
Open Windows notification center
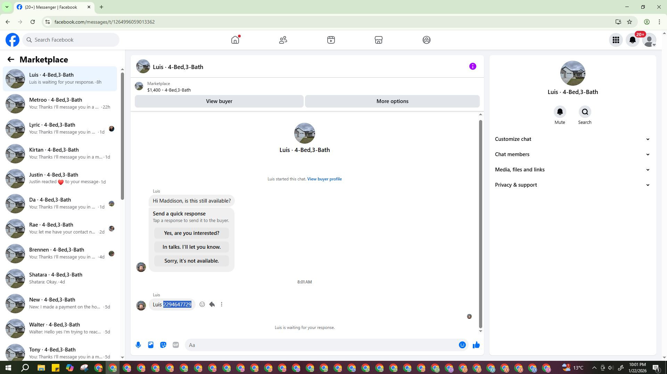coord(656,368)
